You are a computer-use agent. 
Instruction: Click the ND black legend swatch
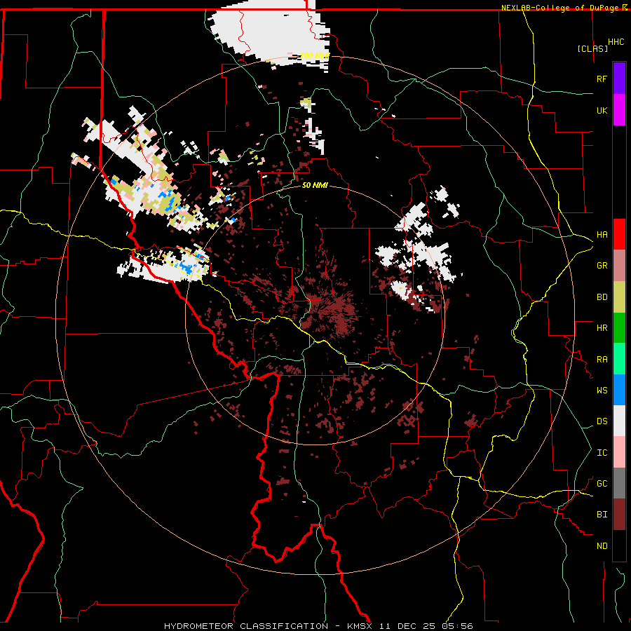click(x=619, y=545)
